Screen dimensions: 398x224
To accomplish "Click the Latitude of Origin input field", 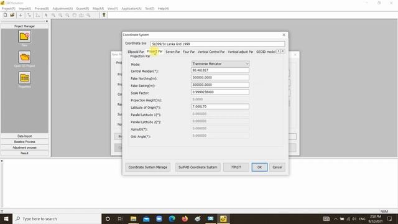I will click(220, 106).
